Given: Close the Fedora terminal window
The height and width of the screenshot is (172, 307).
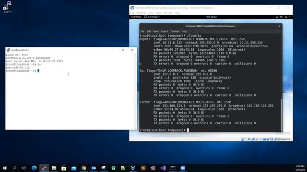Looking at the screenshot, I should point(279,26).
